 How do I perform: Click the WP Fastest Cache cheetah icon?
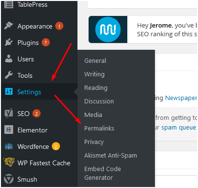pos(9,162)
